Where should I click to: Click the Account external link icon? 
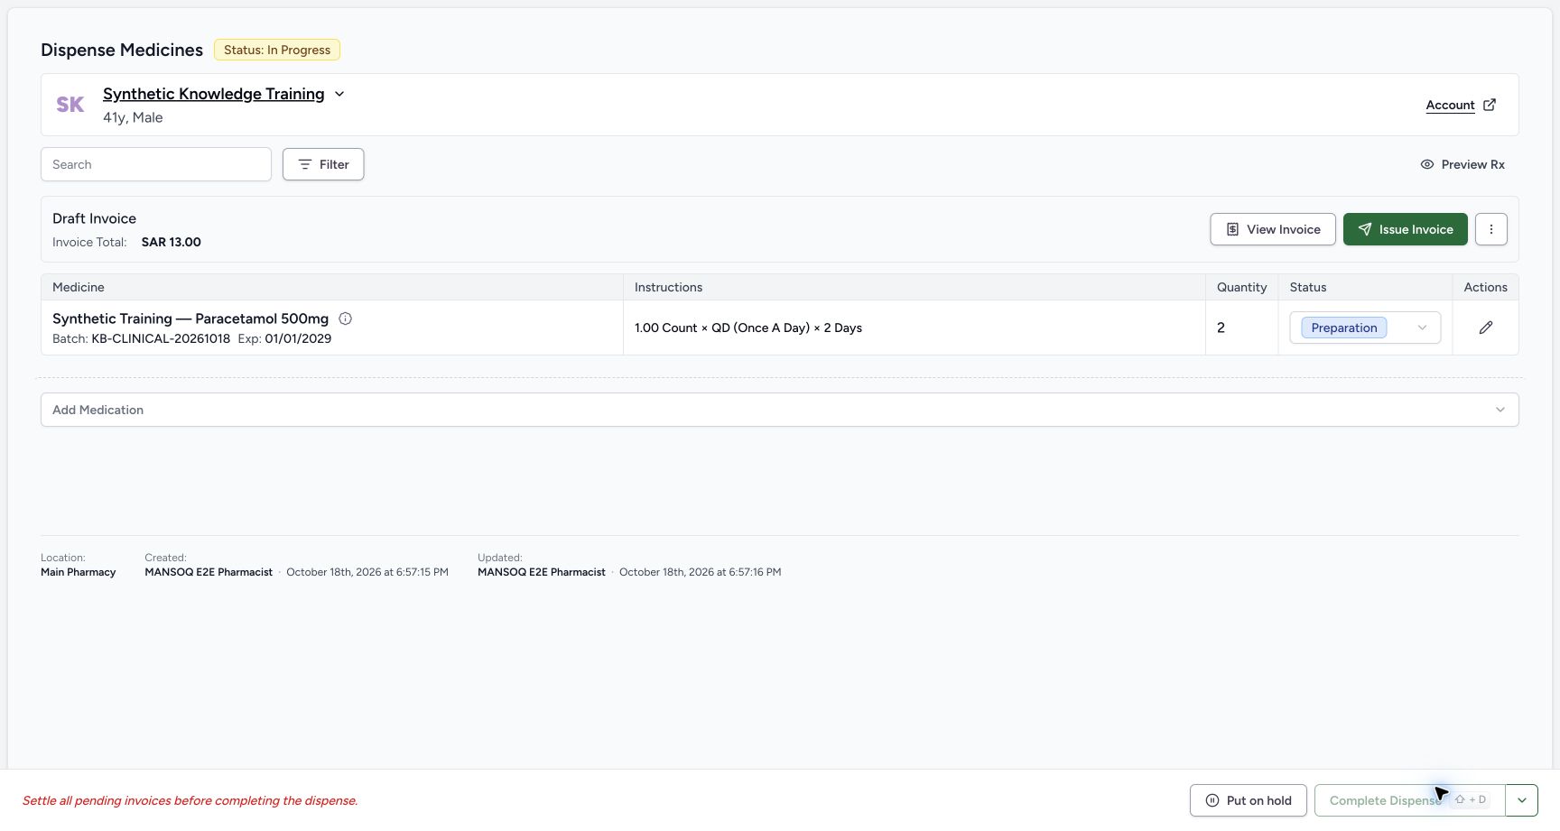(x=1490, y=105)
